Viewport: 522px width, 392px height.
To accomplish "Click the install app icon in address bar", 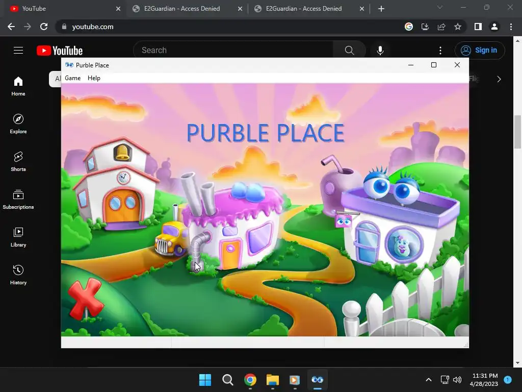I will (425, 27).
